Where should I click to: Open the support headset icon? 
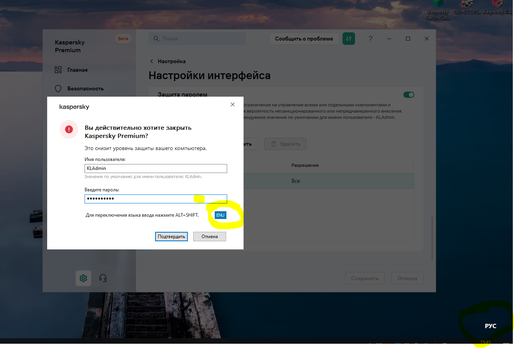point(103,278)
